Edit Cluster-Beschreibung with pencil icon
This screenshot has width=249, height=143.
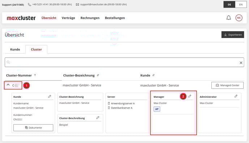coord(98,118)
